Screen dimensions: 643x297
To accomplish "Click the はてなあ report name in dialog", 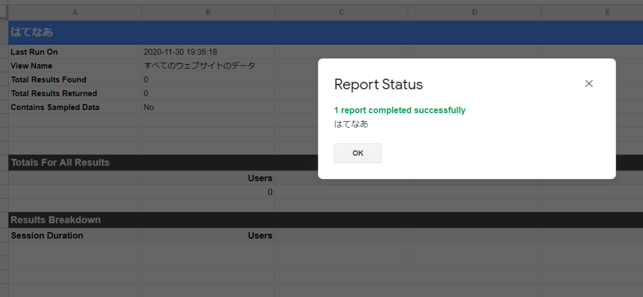I will (351, 124).
